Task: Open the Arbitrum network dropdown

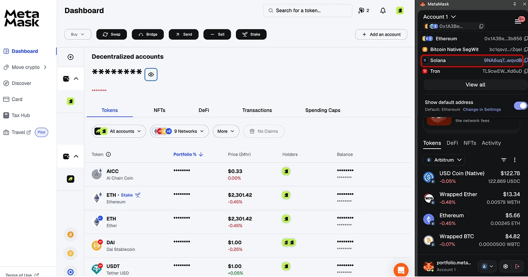Action: (x=444, y=160)
